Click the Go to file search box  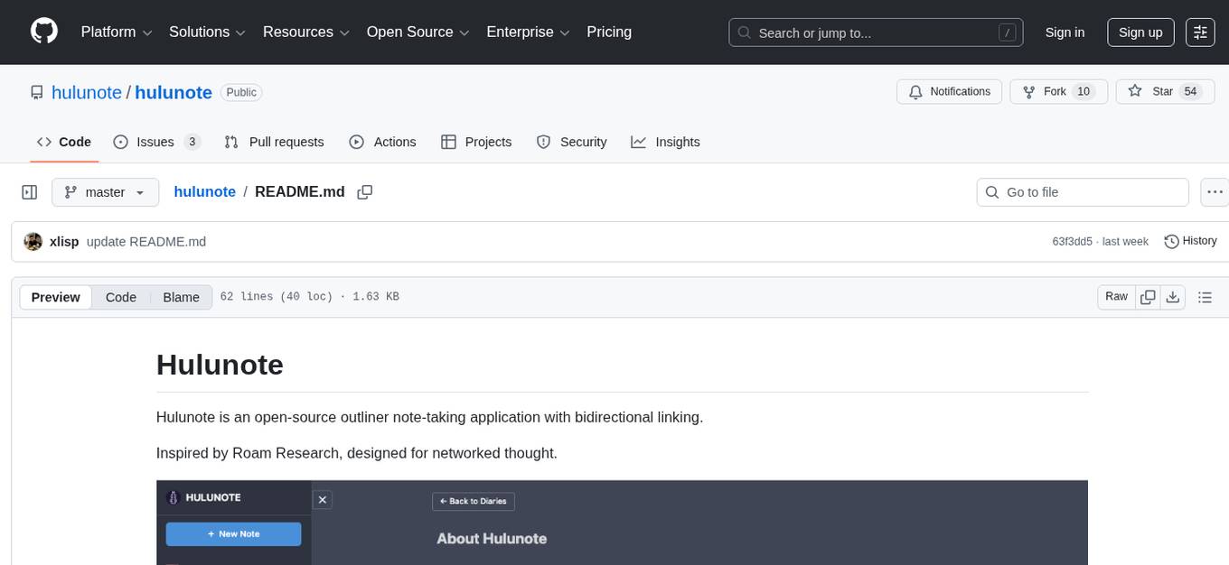tap(1082, 191)
